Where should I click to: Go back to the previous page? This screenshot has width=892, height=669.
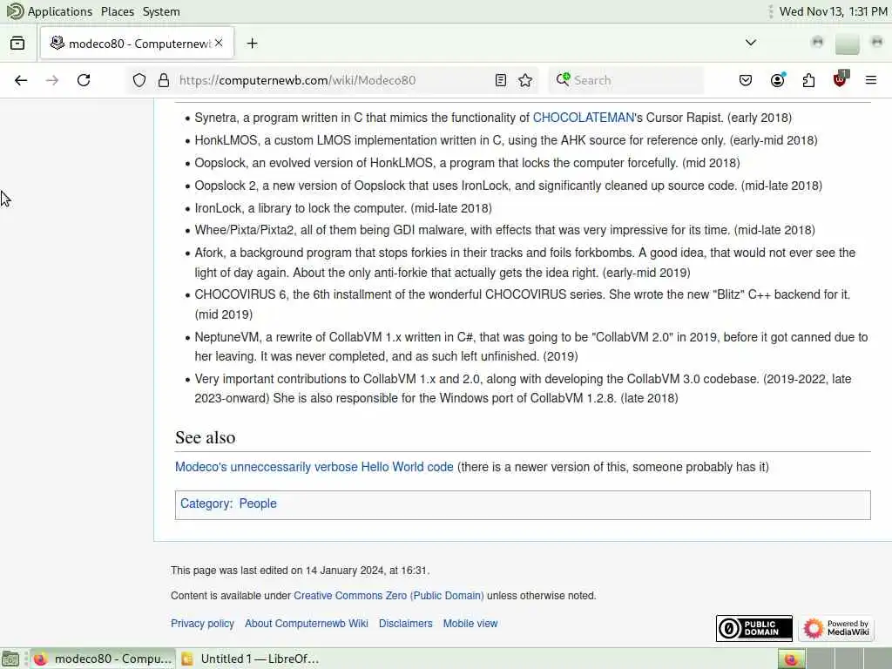point(21,80)
